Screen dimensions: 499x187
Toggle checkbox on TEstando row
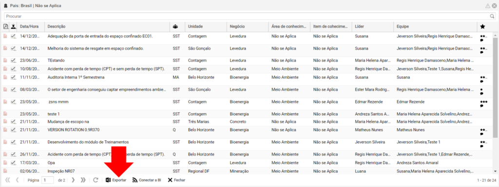[13, 60]
